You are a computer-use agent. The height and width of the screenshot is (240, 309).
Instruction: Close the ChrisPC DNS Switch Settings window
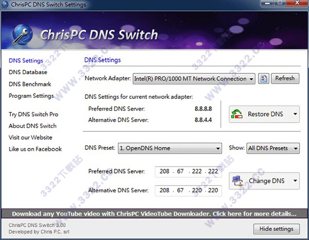[297, 3]
